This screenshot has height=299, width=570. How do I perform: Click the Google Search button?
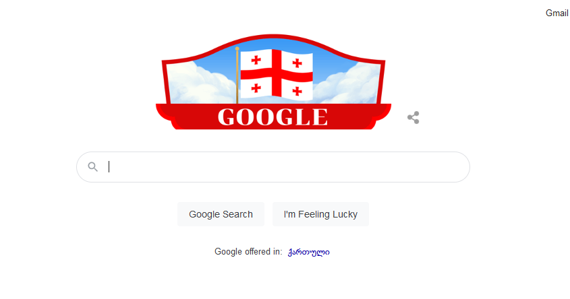pyautogui.click(x=221, y=214)
